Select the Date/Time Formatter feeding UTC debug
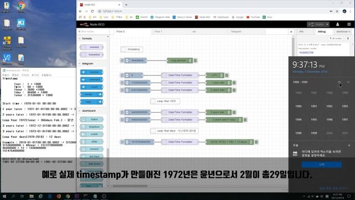Image resolution: width=355 pixels, height=200 pixels. (180, 75)
